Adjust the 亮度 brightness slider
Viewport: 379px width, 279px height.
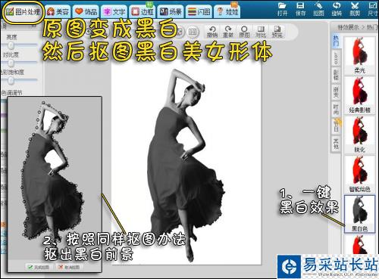pos(11,45)
